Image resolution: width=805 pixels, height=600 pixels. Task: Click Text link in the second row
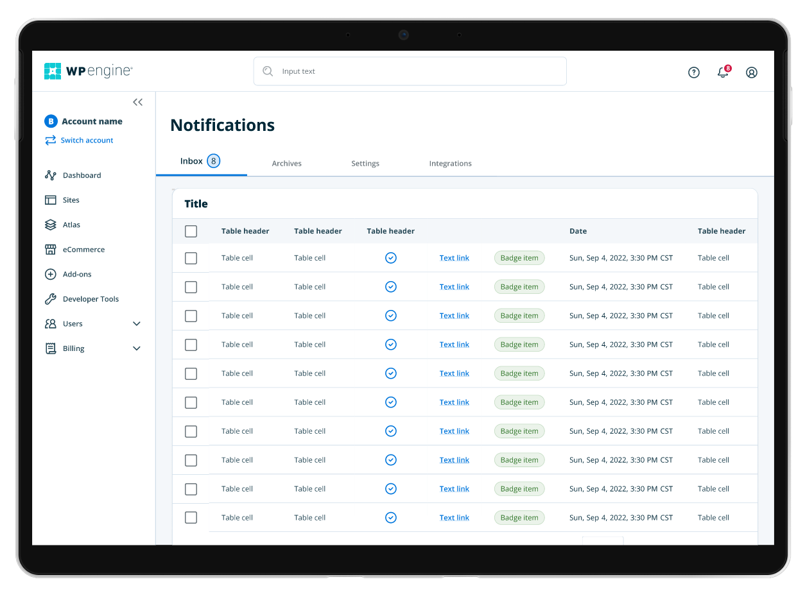[x=454, y=287]
